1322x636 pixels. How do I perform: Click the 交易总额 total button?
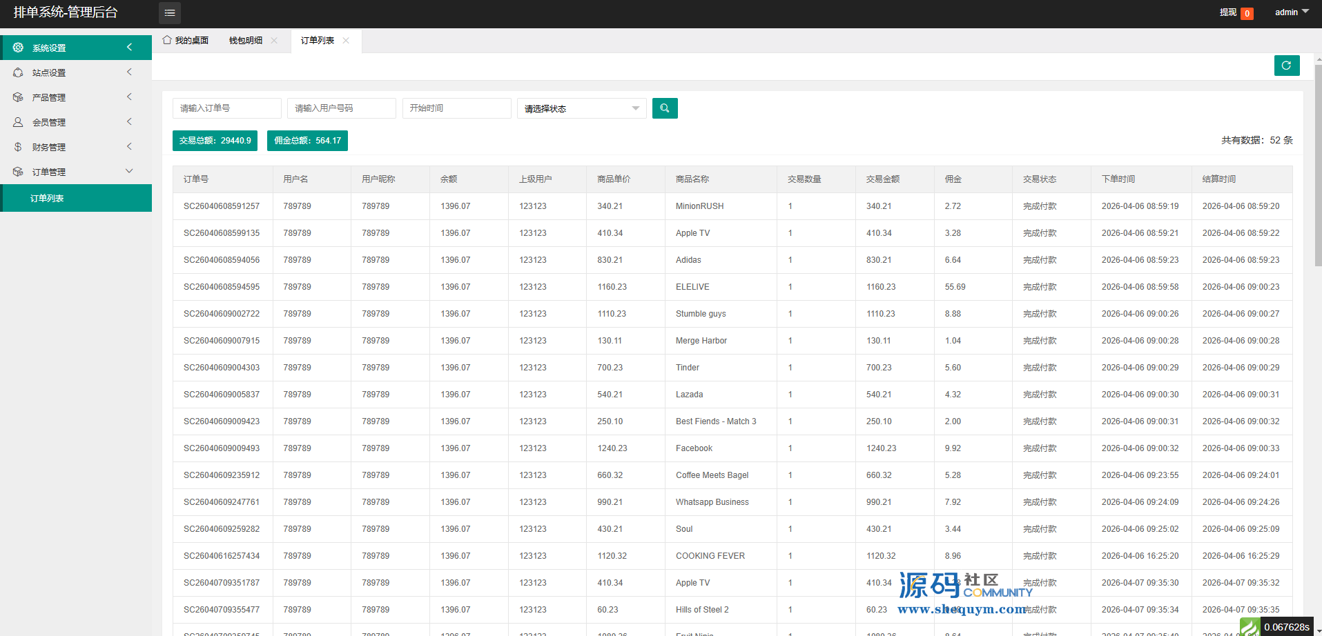point(215,141)
